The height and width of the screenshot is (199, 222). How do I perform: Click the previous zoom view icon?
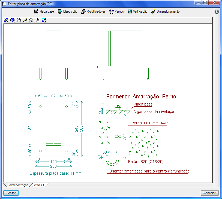click(6, 20)
